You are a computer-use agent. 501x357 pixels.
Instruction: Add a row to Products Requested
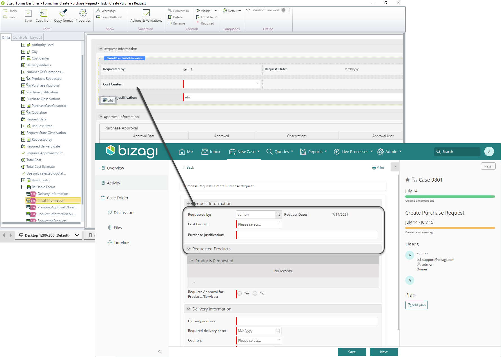[194, 283]
